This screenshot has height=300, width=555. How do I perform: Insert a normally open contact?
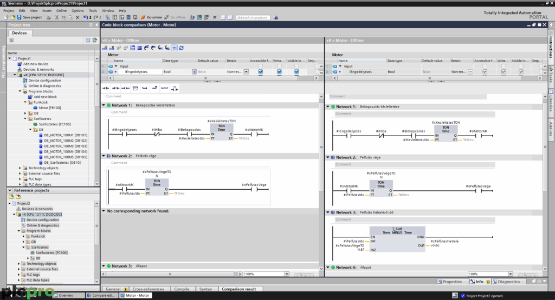[106, 88]
